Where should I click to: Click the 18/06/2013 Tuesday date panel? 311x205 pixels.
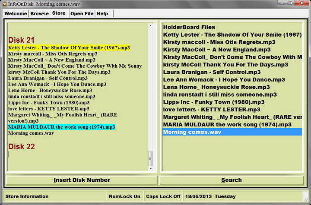coord(243,196)
